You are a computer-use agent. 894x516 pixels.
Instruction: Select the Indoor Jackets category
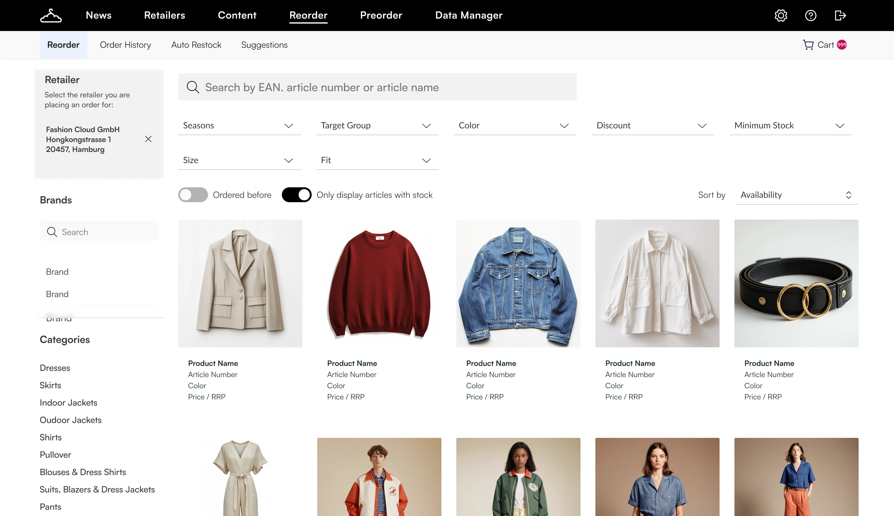click(69, 403)
